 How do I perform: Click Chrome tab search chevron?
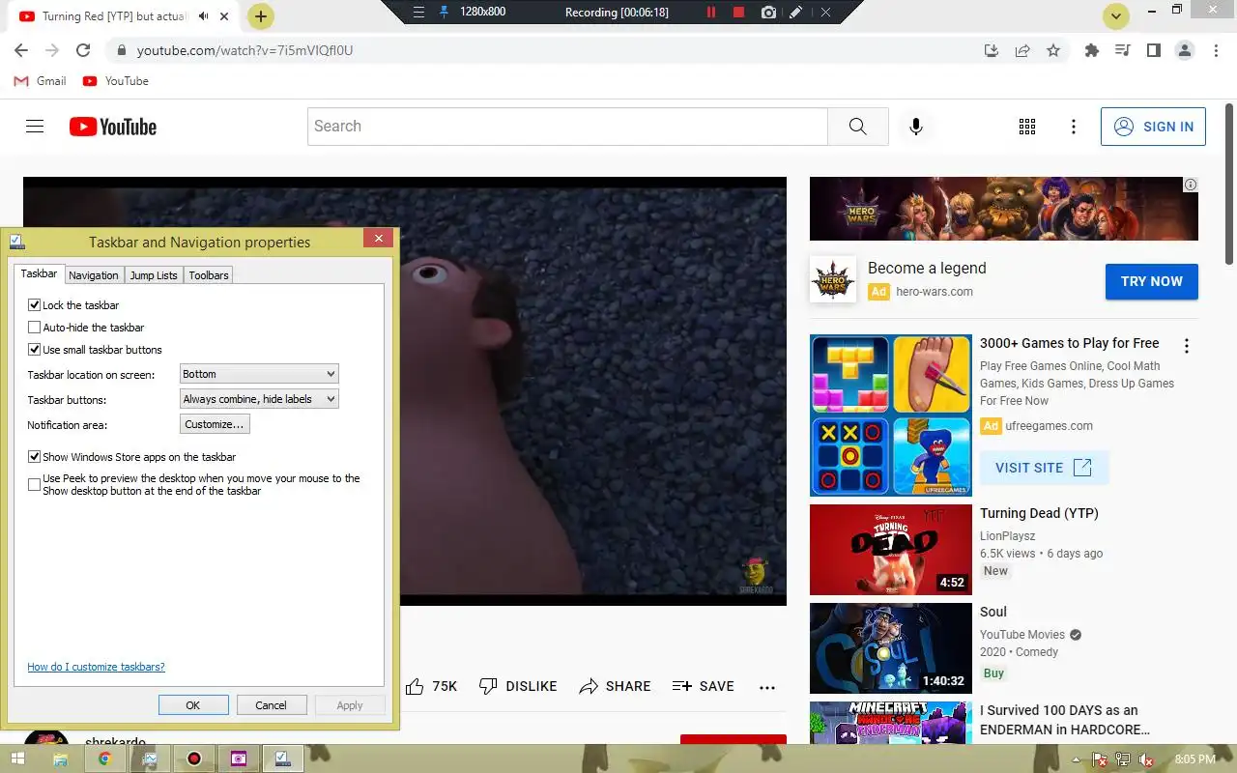pyautogui.click(x=1117, y=16)
